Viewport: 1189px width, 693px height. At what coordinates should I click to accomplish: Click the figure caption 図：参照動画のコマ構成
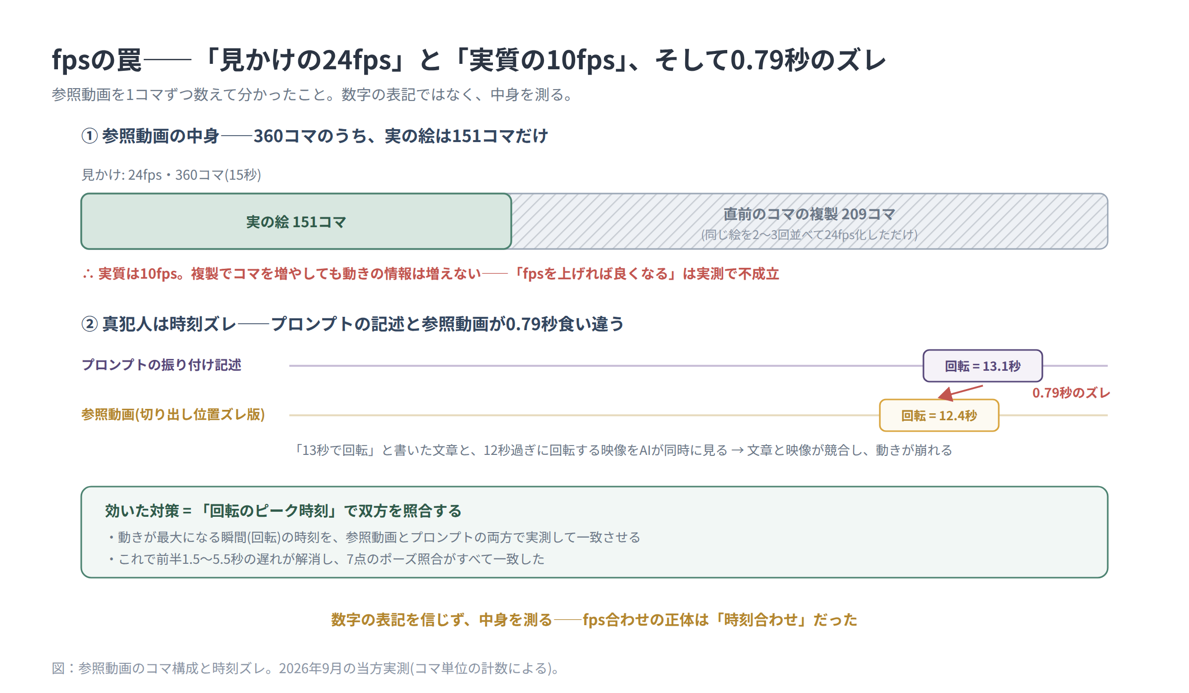(307, 668)
